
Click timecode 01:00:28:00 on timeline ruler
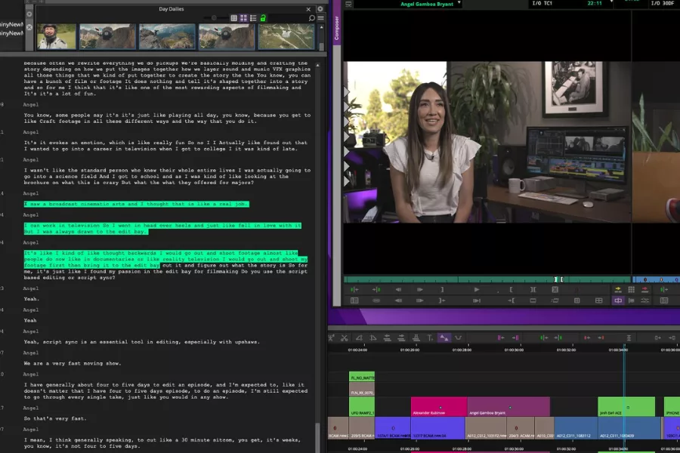tap(462, 350)
